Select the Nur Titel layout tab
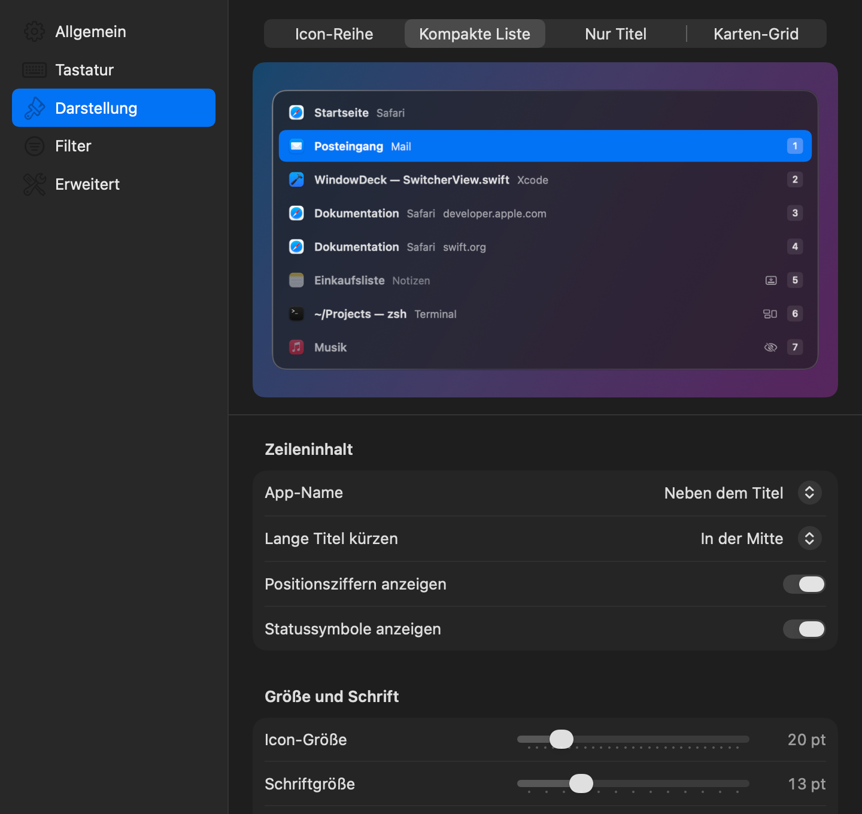The image size is (862, 814). [x=615, y=34]
